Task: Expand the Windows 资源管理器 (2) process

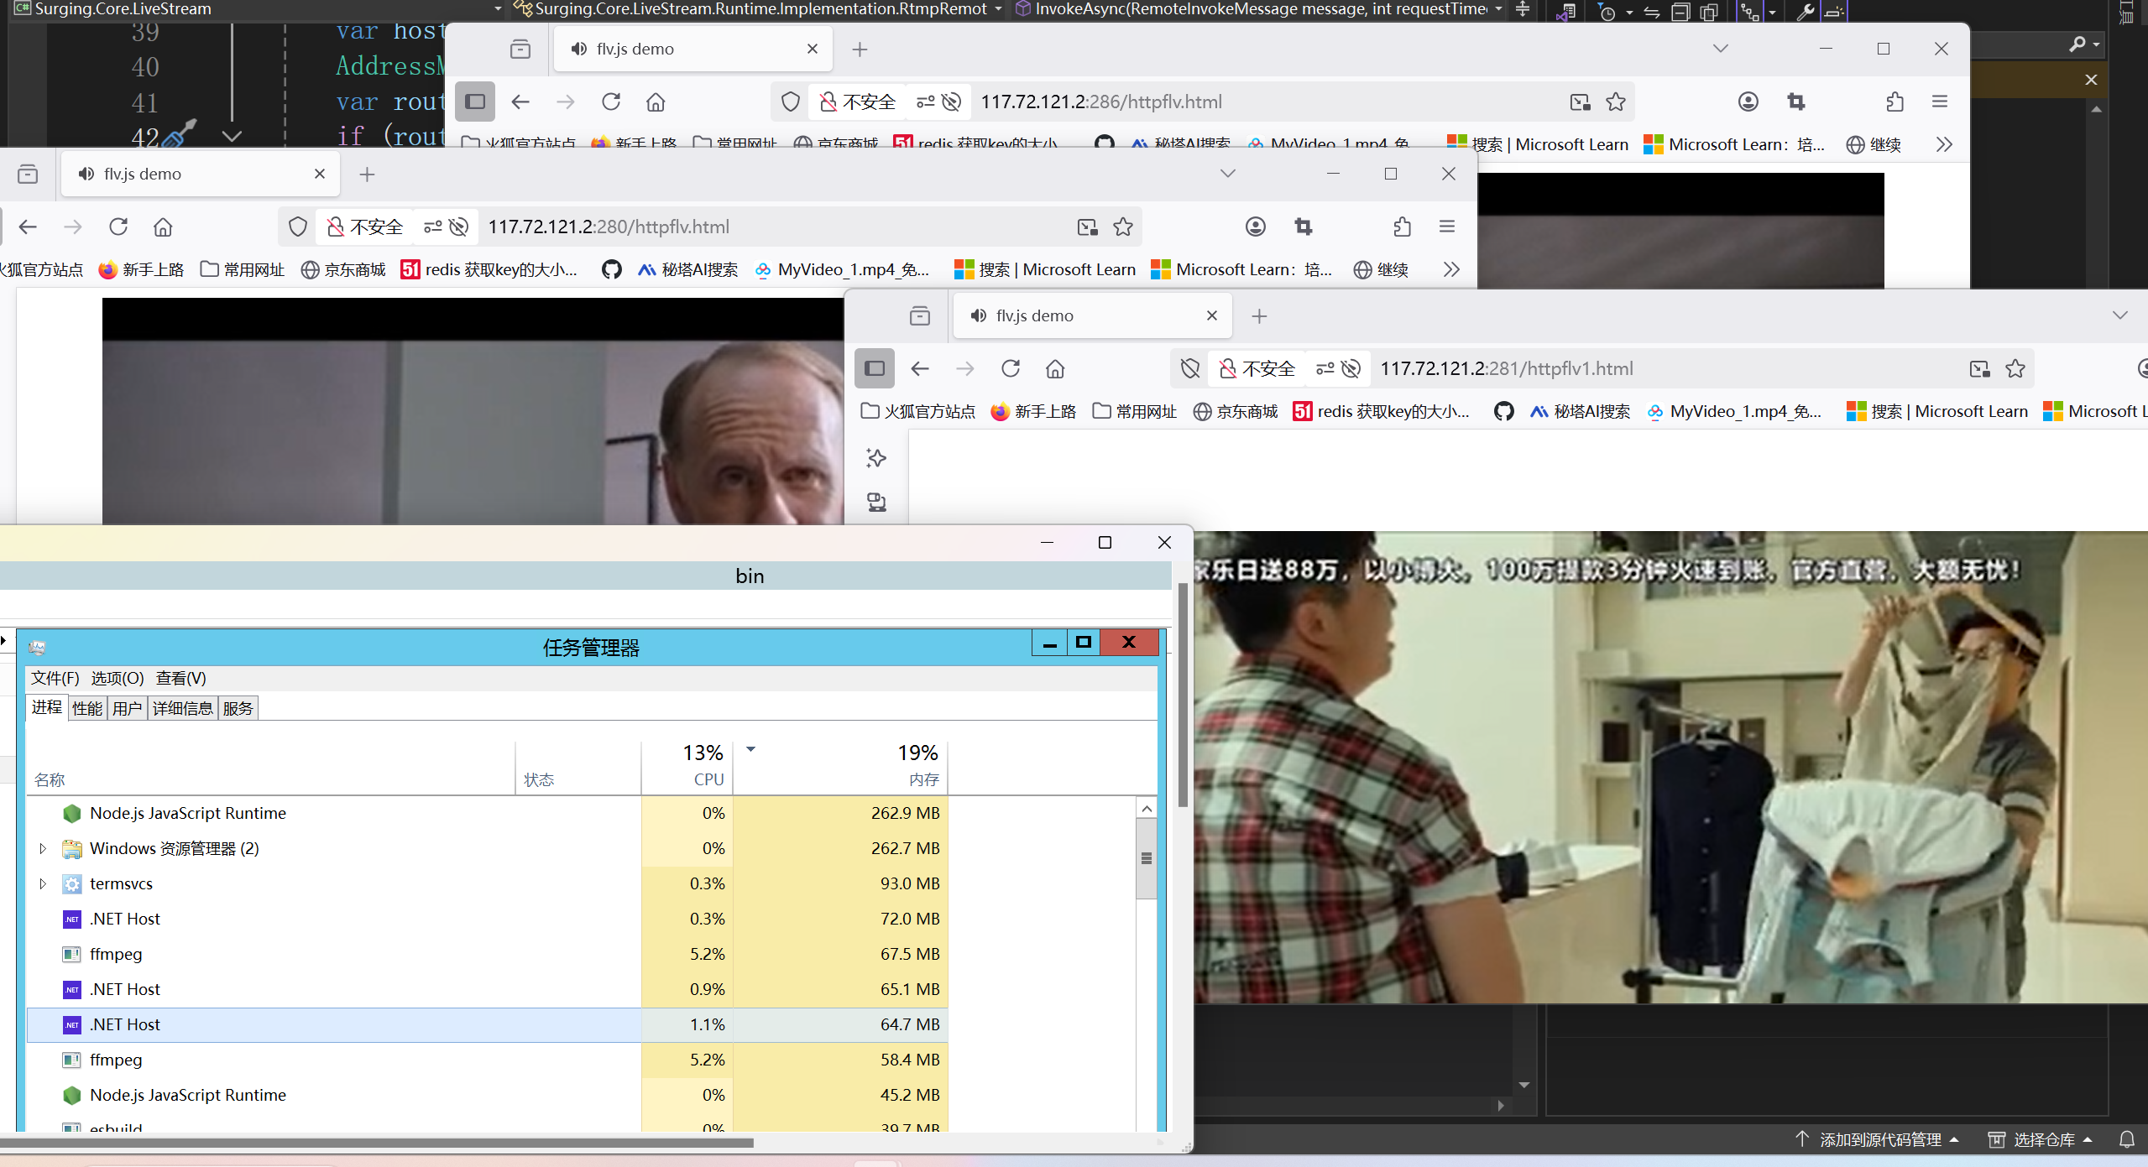Action: 43,848
